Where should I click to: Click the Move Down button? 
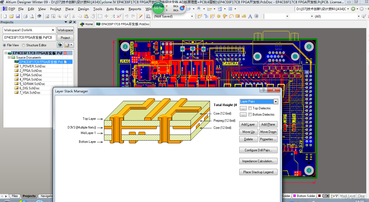268,132
